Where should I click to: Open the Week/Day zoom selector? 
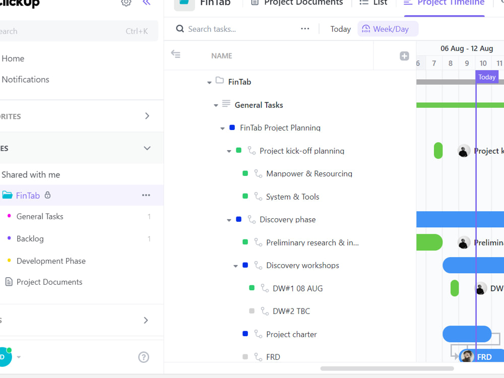[x=388, y=29]
